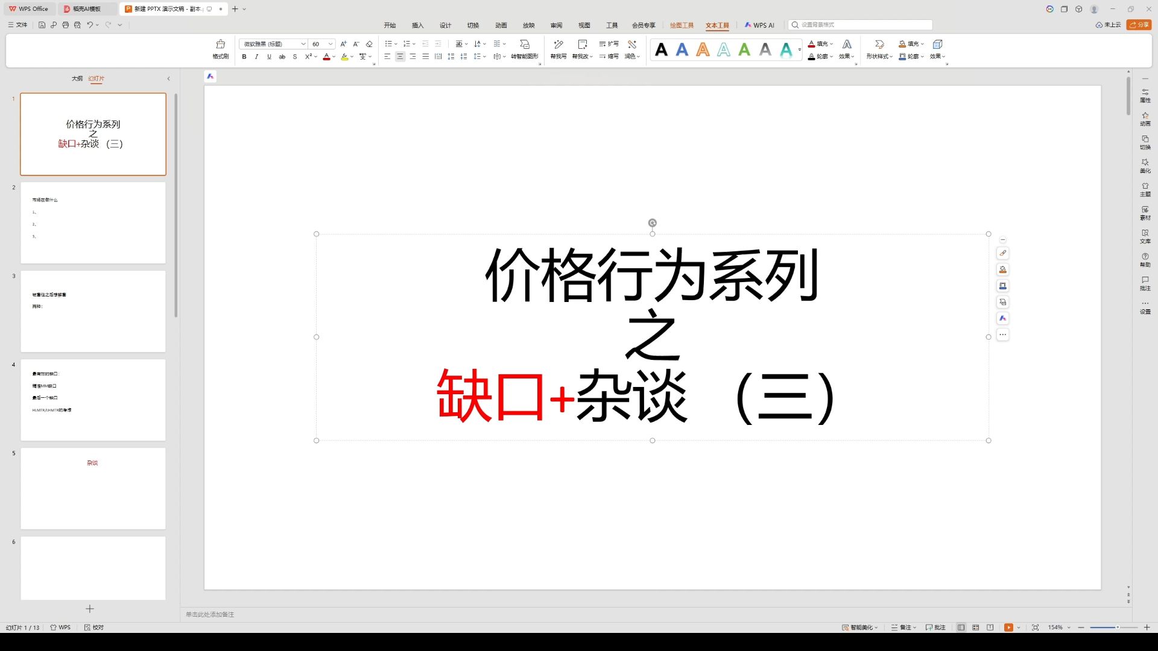Apply the yellow highlight color swatch
This screenshot has width=1158, height=651.
coord(344,57)
